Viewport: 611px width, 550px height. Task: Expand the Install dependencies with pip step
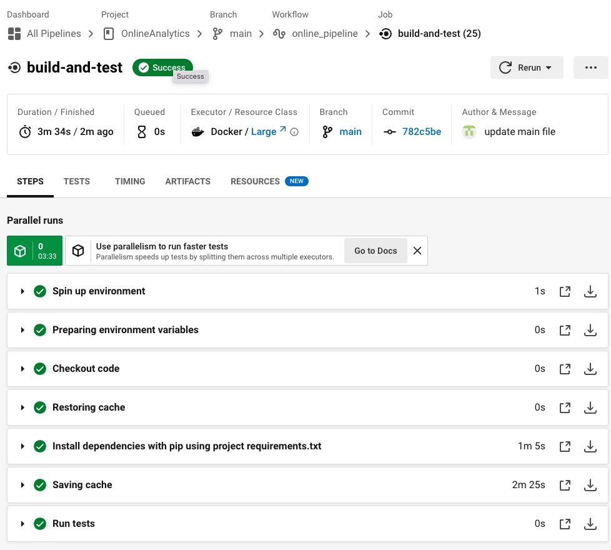[x=22, y=446]
